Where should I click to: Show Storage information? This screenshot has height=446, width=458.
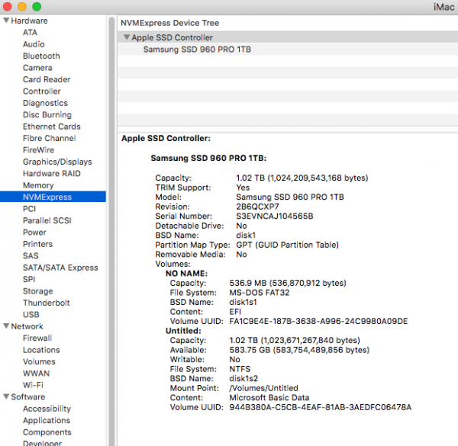coord(38,290)
